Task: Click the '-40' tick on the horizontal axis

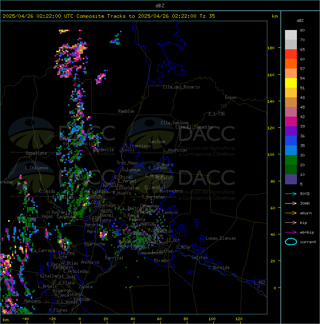Action: click(x=25, y=319)
